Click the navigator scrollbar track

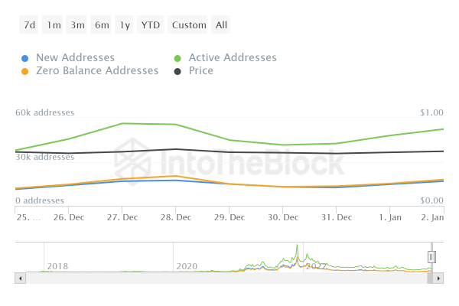(x=229, y=278)
